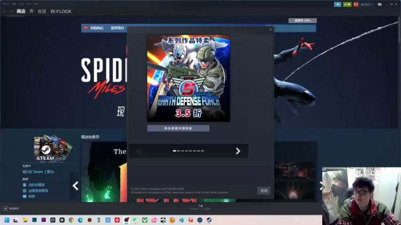The height and width of the screenshot is (225, 401).
Task: Open Microsoft Edge from the taskbar
Action: tap(80, 220)
